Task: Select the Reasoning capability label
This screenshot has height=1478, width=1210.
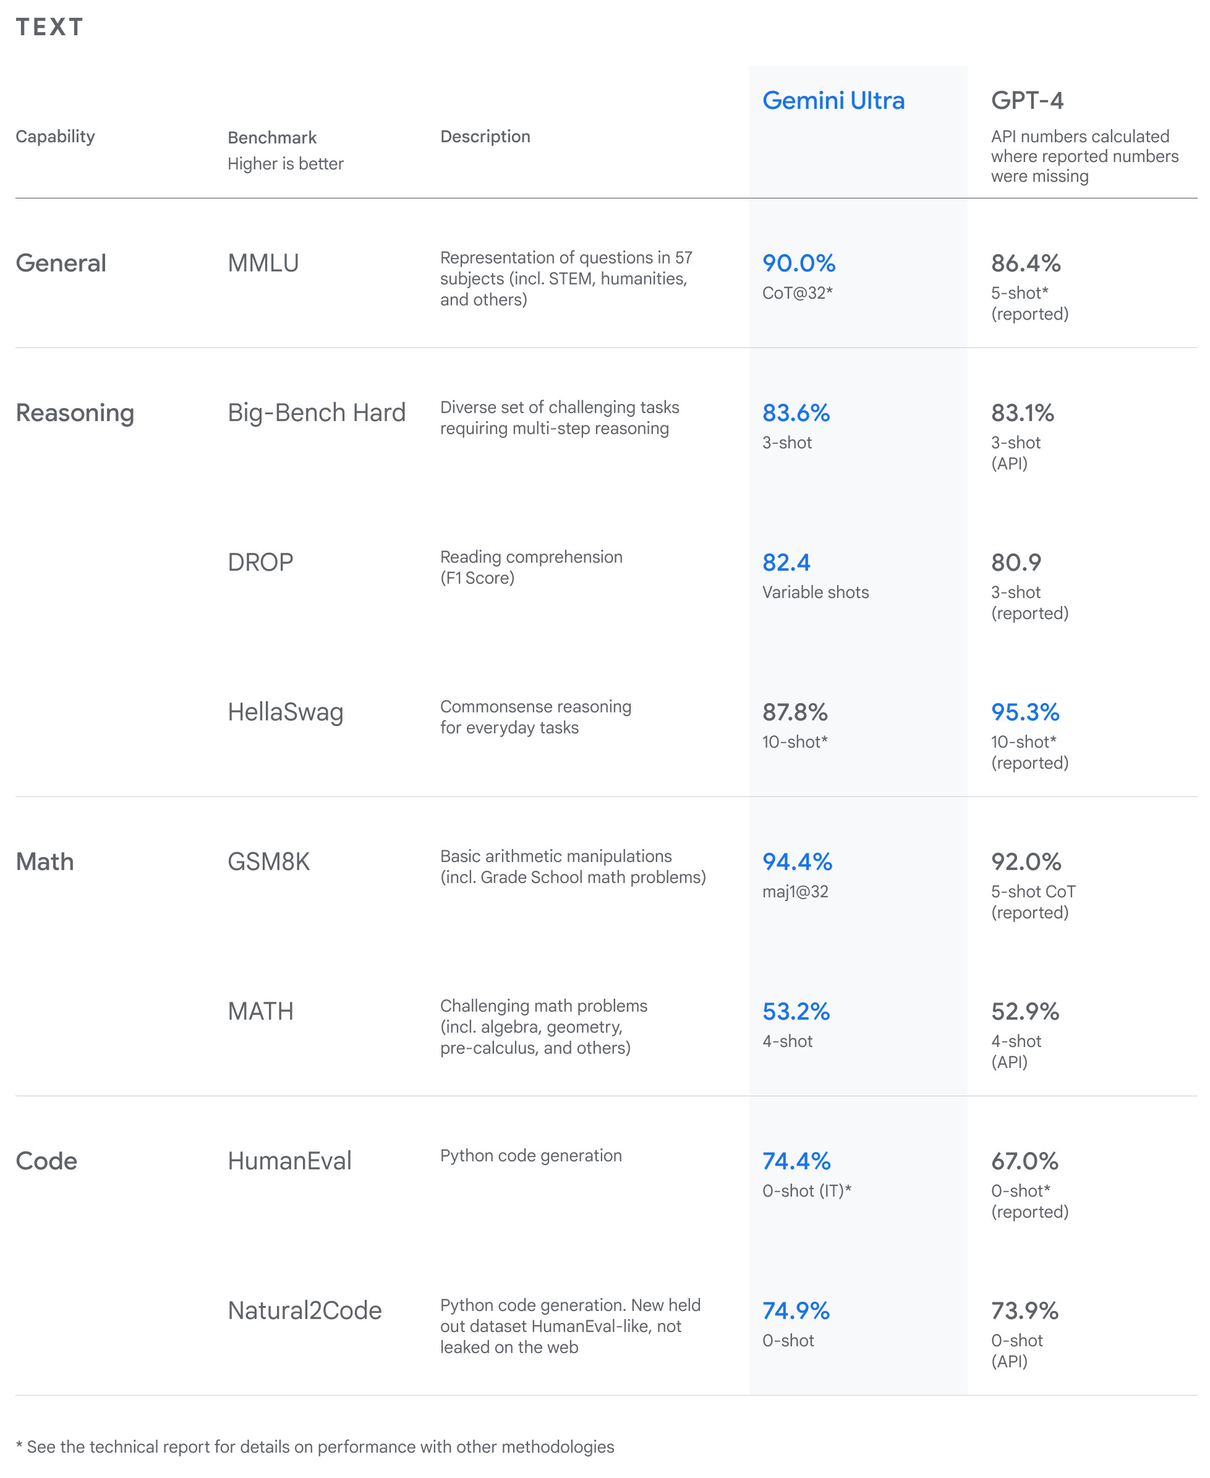Action: (x=75, y=412)
